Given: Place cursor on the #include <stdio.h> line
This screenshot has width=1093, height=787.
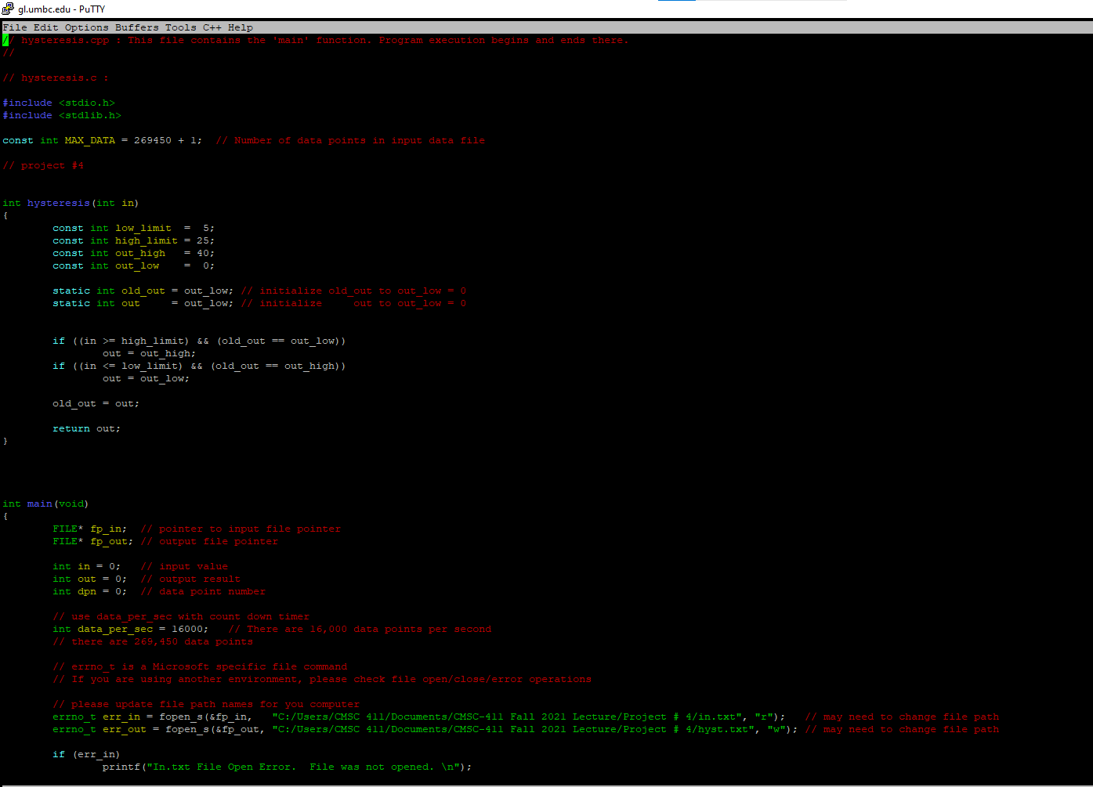Looking at the screenshot, I should coord(59,102).
